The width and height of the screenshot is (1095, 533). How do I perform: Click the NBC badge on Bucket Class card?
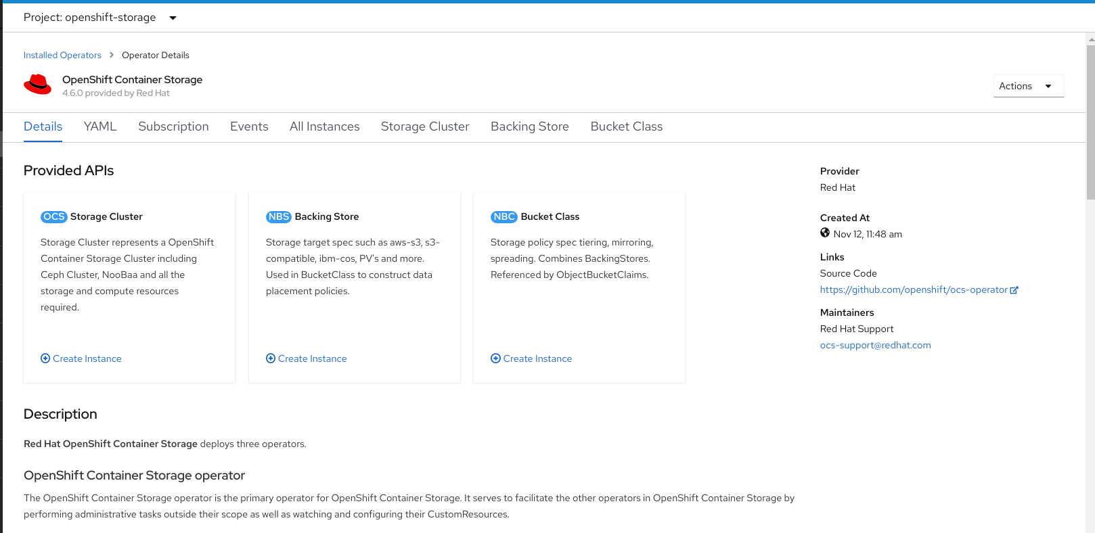504,217
